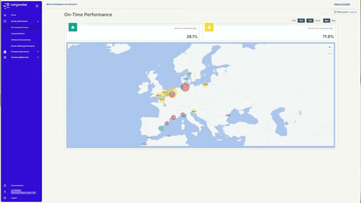The width and height of the screenshot is (361, 203).
Task: Click the blurred user name in sidebar
Action: click(x=23, y=192)
